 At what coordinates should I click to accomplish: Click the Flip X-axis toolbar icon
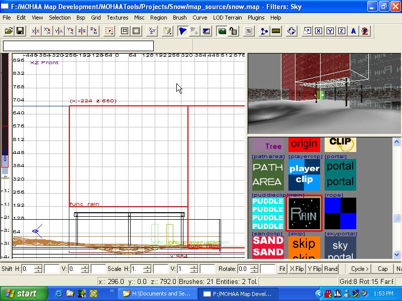[35, 31]
